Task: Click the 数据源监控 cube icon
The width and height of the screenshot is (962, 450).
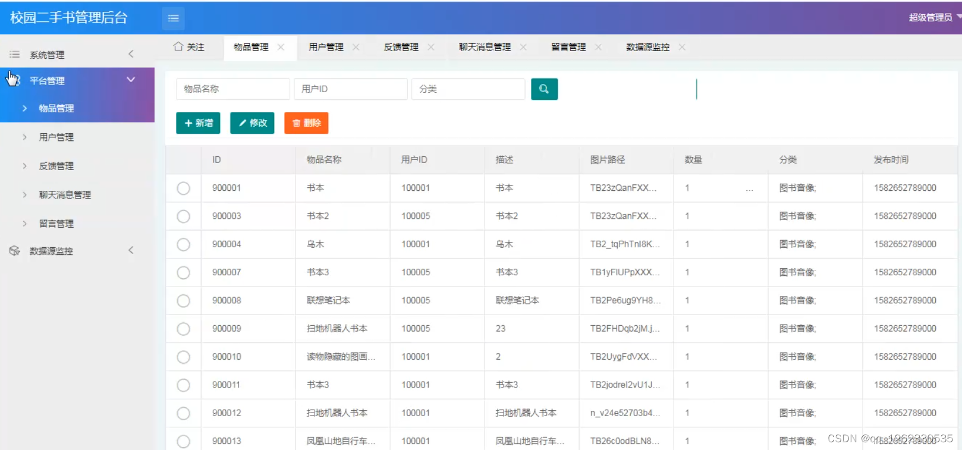Action: pos(15,251)
